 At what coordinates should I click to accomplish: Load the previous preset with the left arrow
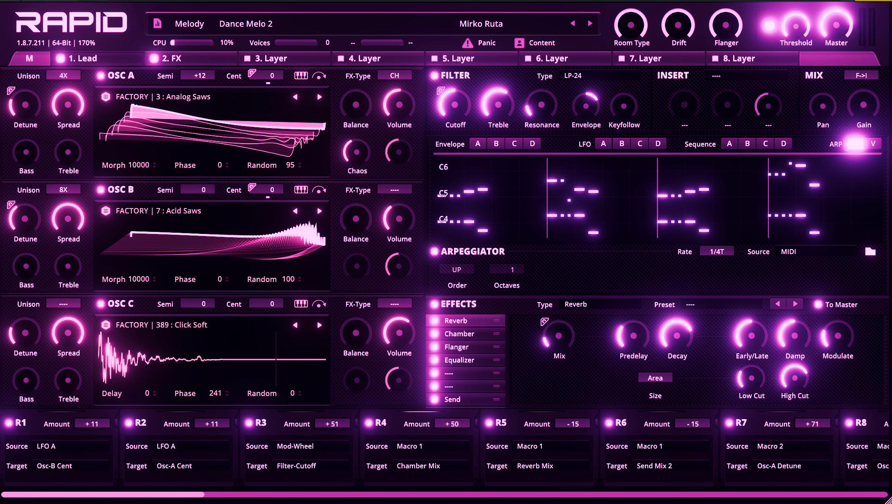(573, 23)
